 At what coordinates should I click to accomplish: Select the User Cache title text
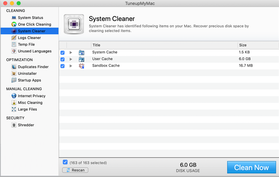click(102, 59)
